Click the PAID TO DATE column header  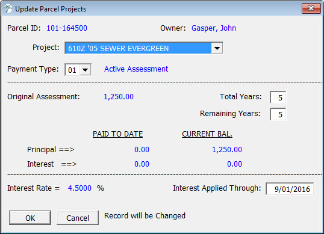[x=117, y=134]
